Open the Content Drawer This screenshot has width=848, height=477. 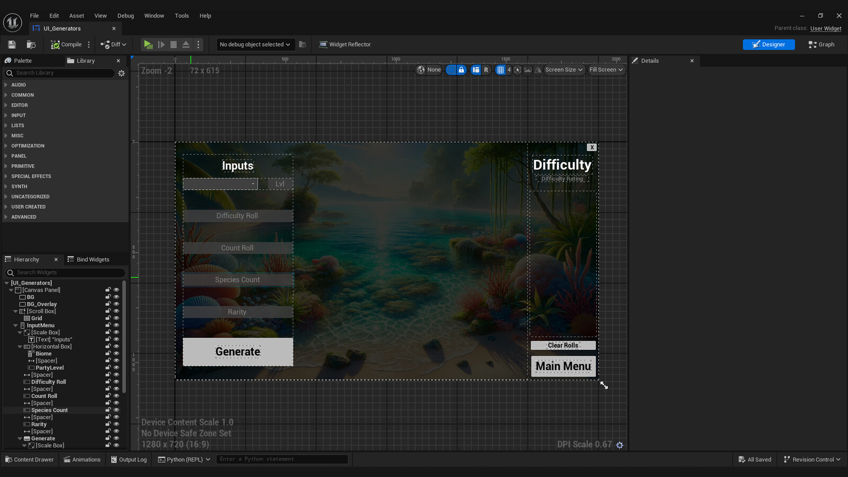pos(29,460)
